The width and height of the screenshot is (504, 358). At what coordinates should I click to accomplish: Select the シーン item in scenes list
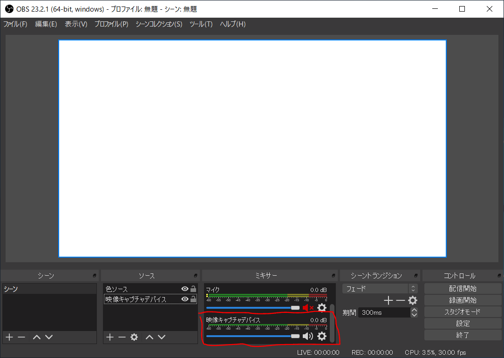49,289
